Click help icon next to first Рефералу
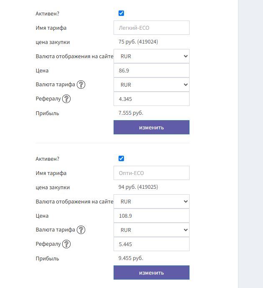The width and height of the screenshot is (263, 288). 66,99
